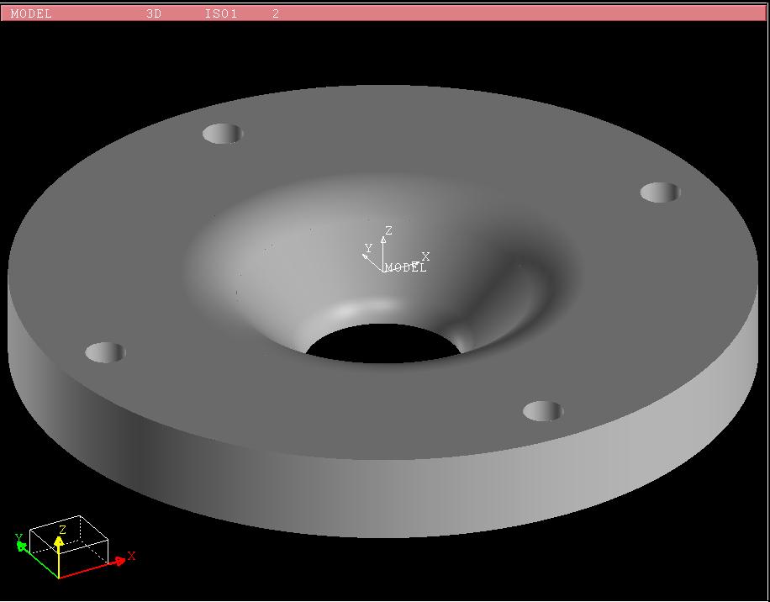Select the central through bore of the flange

point(383,343)
